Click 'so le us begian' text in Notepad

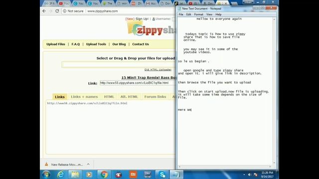point(193,61)
